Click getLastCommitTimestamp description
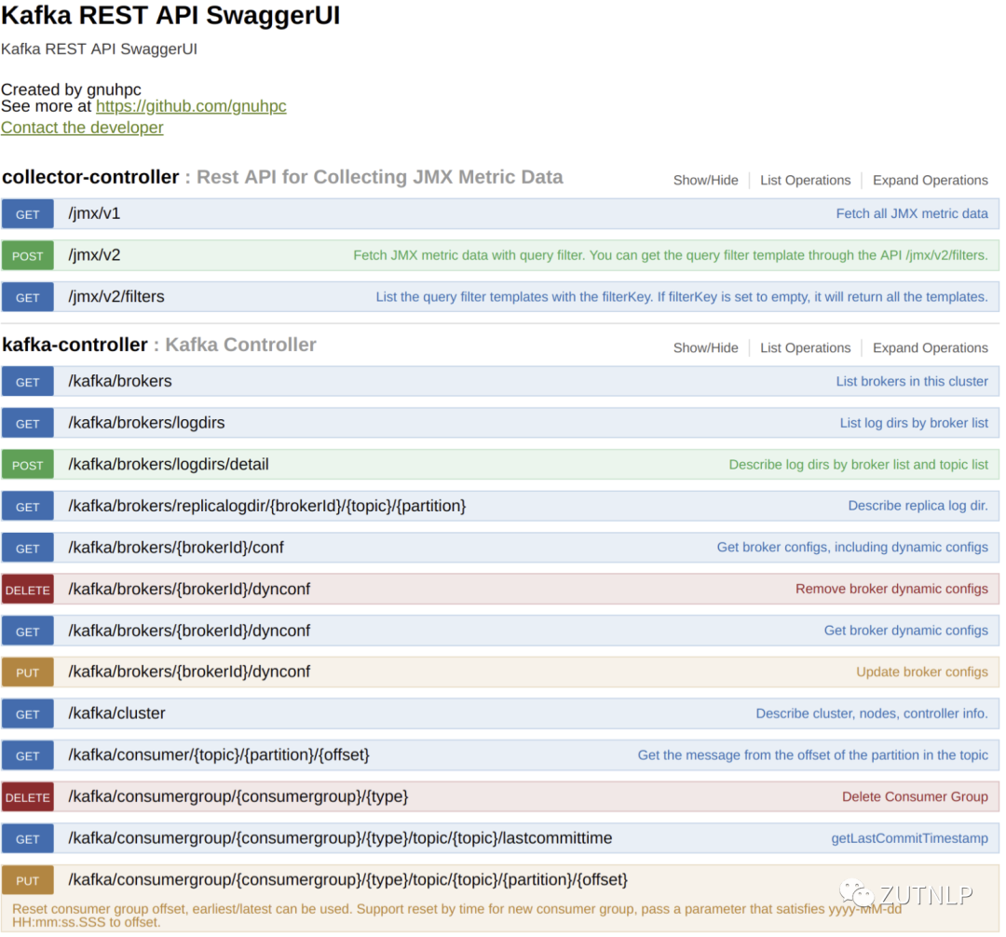The height and width of the screenshot is (937, 1006). pos(909,838)
